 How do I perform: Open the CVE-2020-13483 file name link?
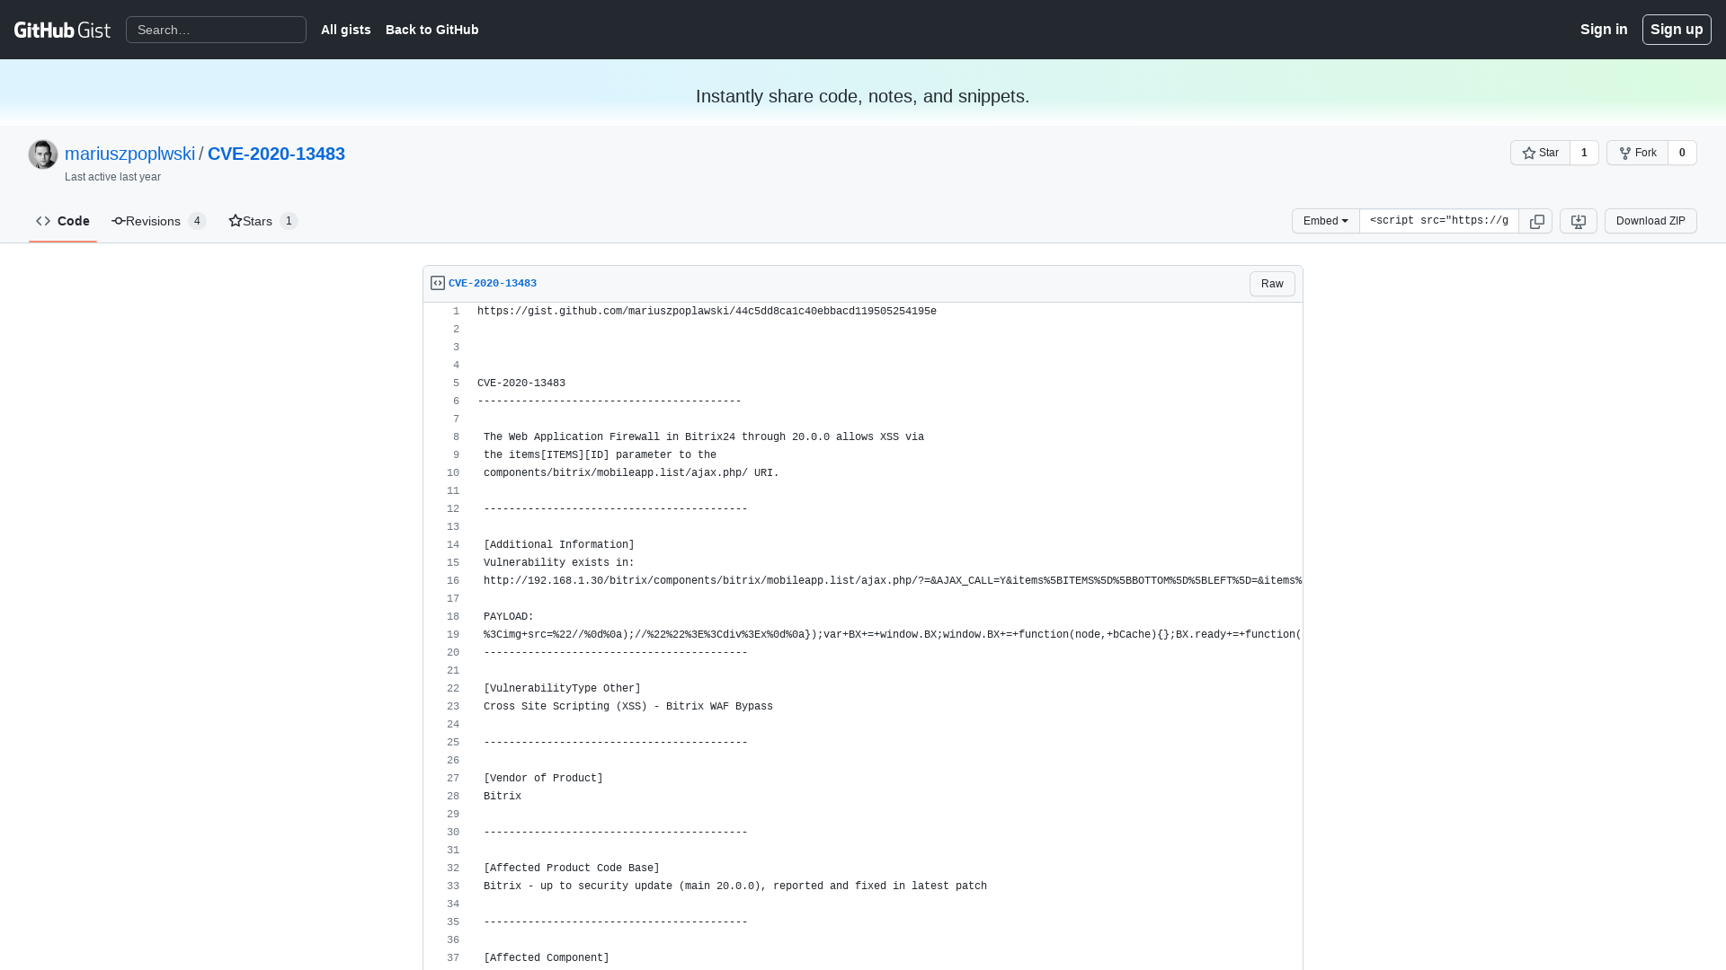pyautogui.click(x=493, y=283)
